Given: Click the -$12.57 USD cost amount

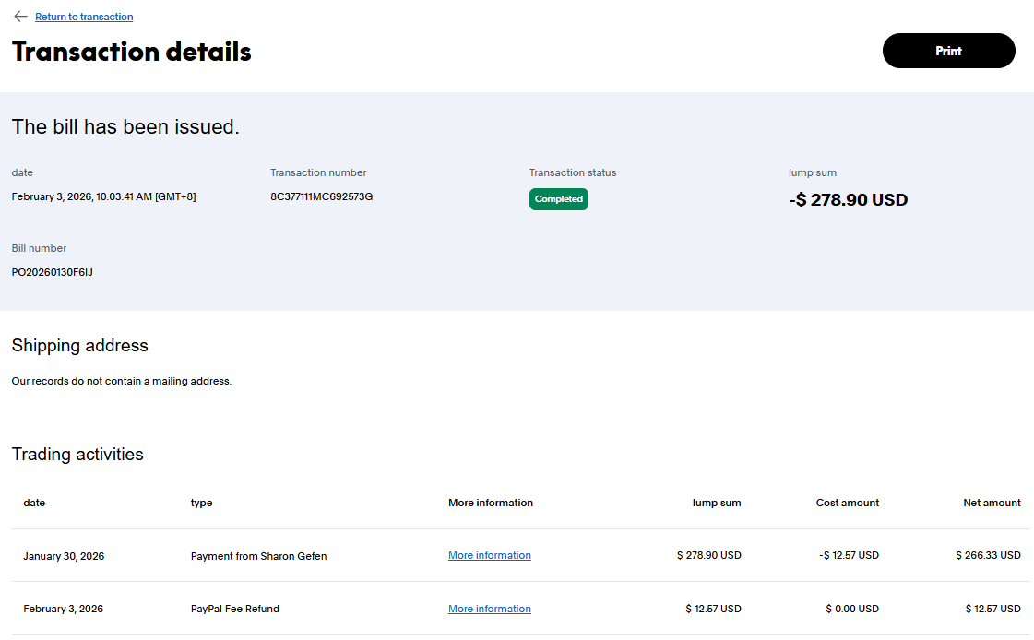Looking at the screenshot, I should [x=847, y=555].
